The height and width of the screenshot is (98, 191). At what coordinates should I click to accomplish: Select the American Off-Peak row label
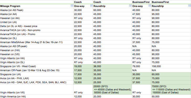tap(37, 70)
